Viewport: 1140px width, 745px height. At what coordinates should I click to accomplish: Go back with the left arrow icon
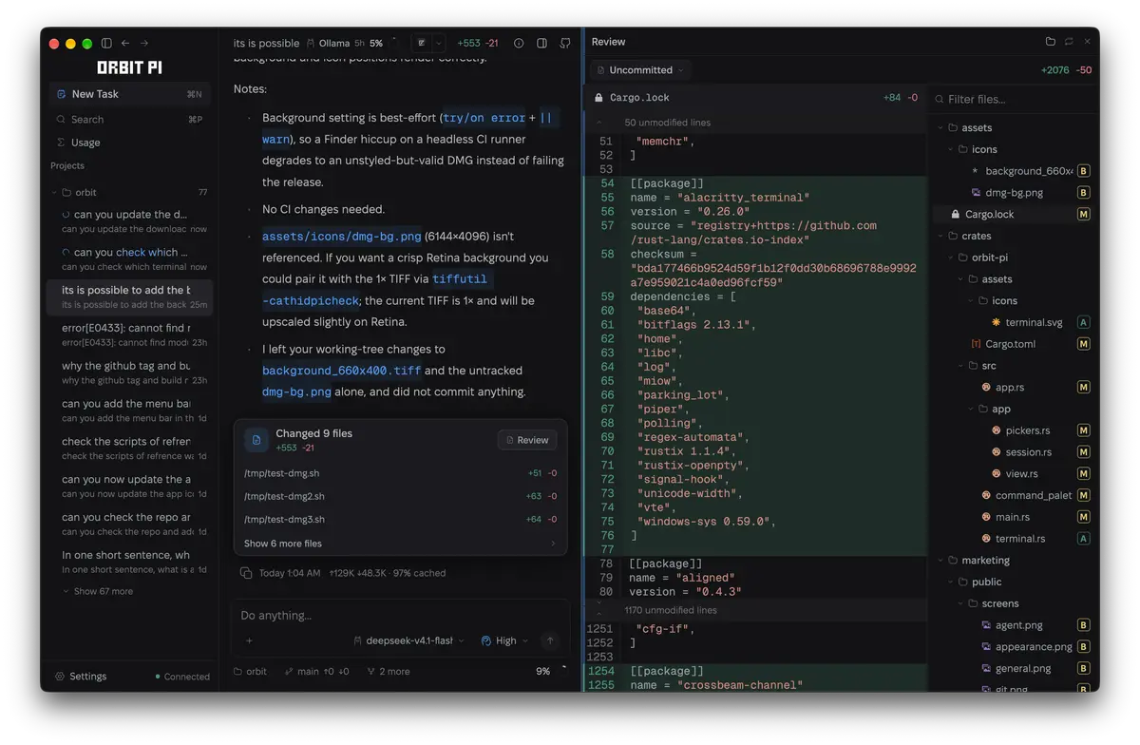125,44
